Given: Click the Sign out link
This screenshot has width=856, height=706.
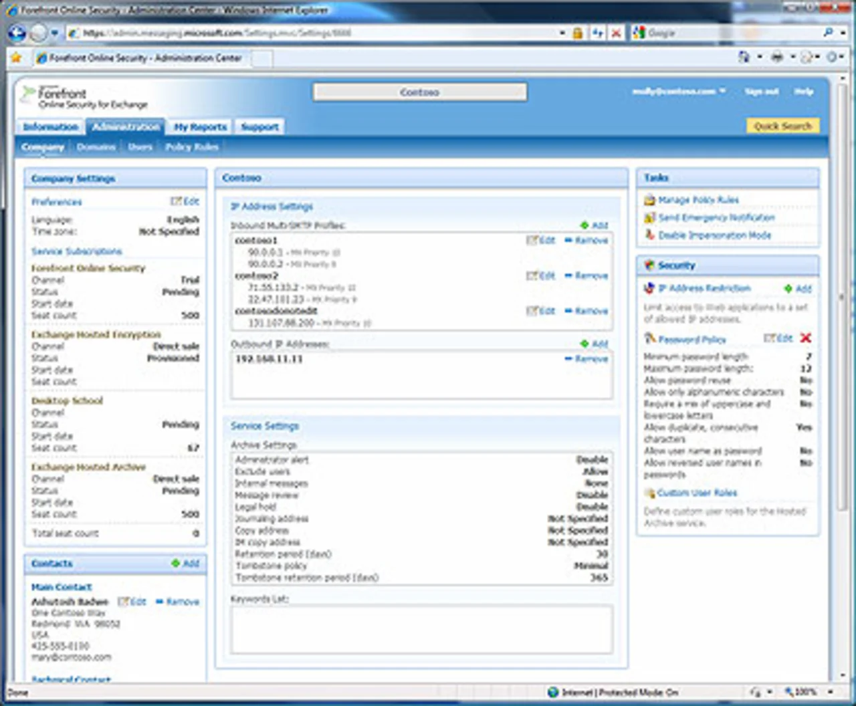Looking at the screenshot, I should pos(762,92).
